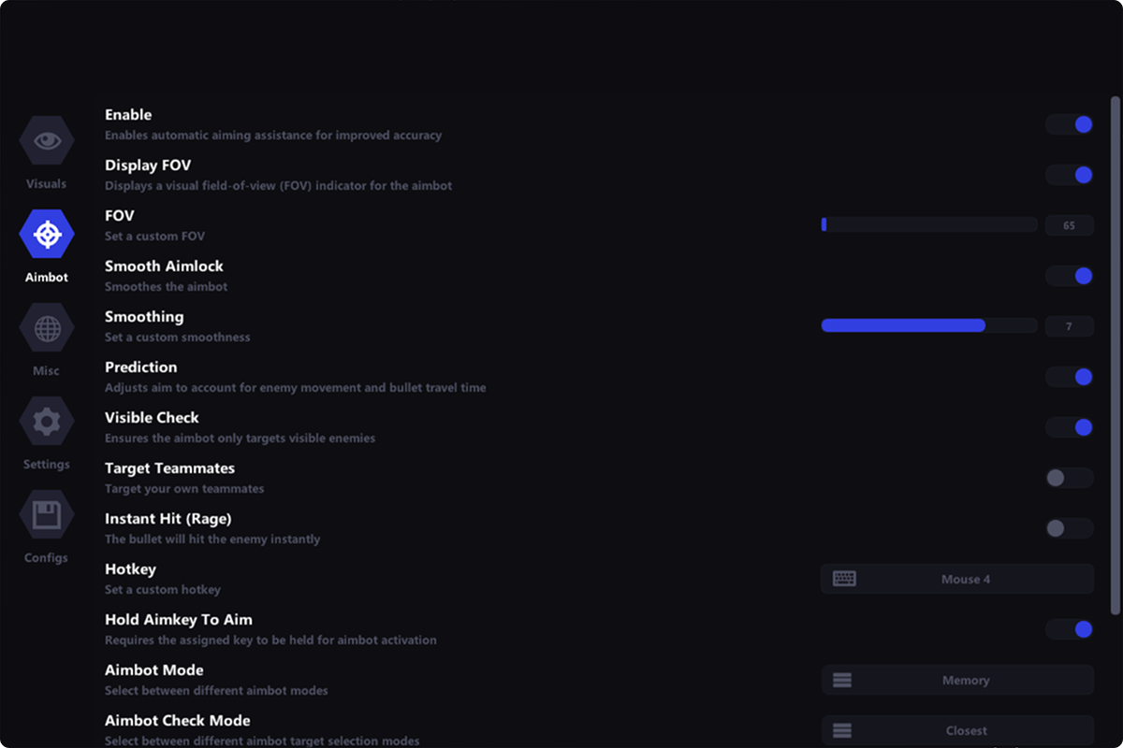This screenshot has height=748, width=1123.
Task: Click the list icon beside Memory
Action: pos(842,681)
